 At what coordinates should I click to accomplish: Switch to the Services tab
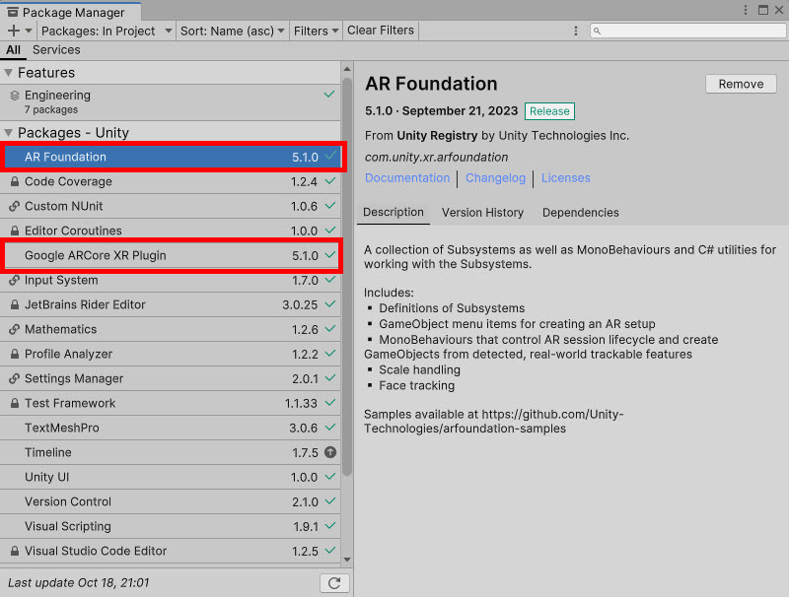tap(56, 49)
